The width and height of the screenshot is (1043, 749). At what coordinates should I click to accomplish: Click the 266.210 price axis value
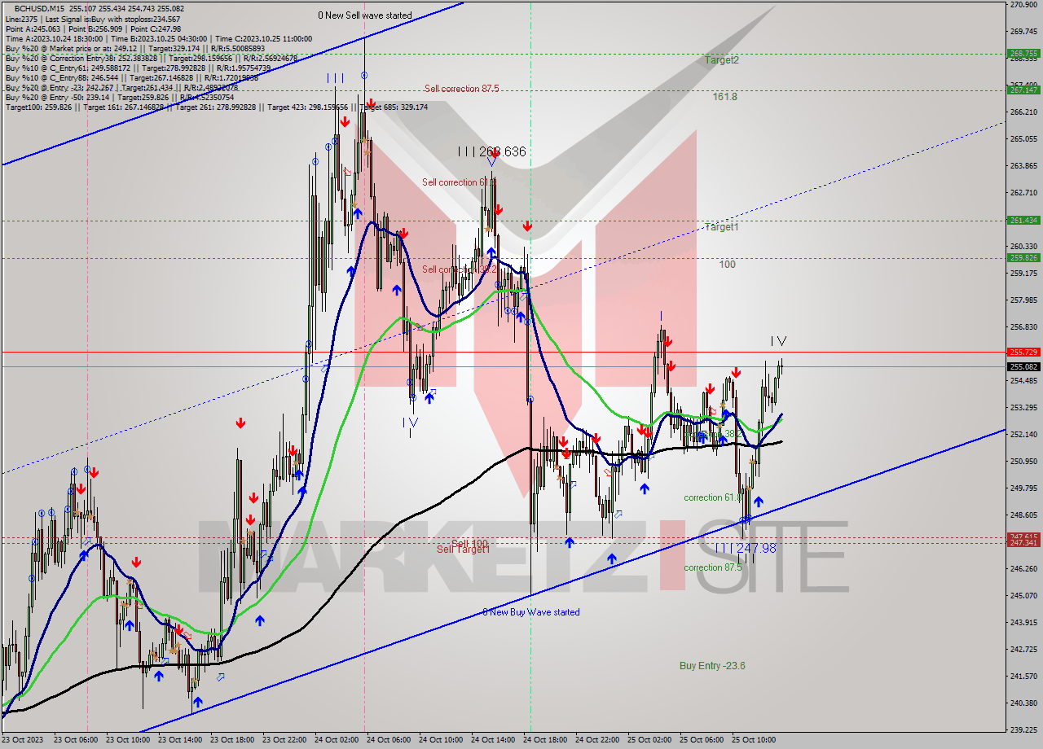click(1023, 112)
